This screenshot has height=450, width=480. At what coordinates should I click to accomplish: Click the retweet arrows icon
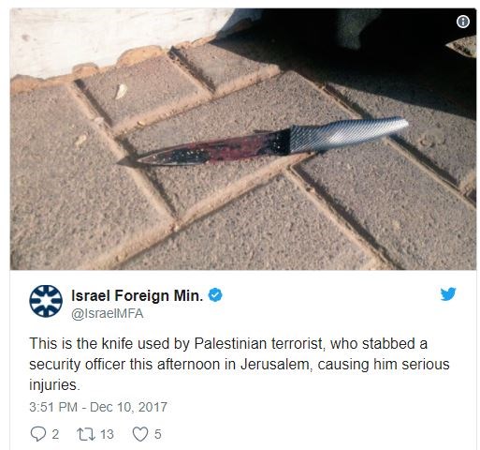point(86,434)
